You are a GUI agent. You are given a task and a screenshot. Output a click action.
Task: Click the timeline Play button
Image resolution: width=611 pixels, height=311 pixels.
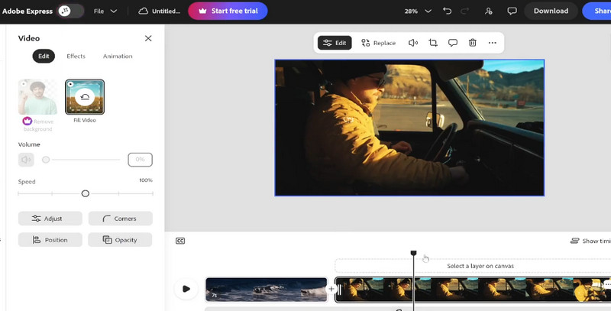point(186,289)
